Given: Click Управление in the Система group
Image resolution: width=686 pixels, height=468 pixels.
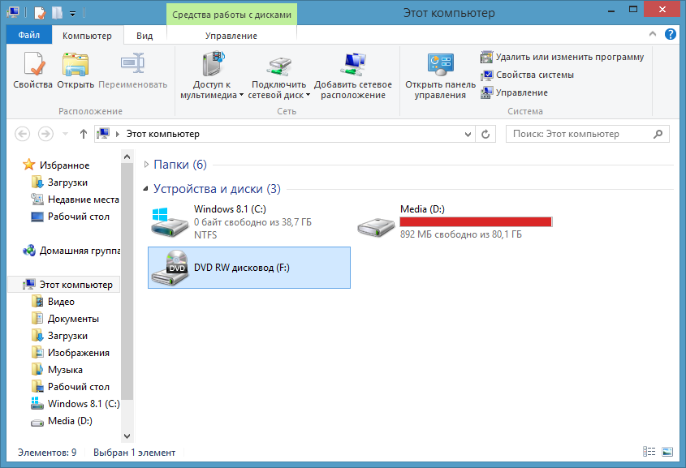Looking at the screenshot, I should coord(514,92).
